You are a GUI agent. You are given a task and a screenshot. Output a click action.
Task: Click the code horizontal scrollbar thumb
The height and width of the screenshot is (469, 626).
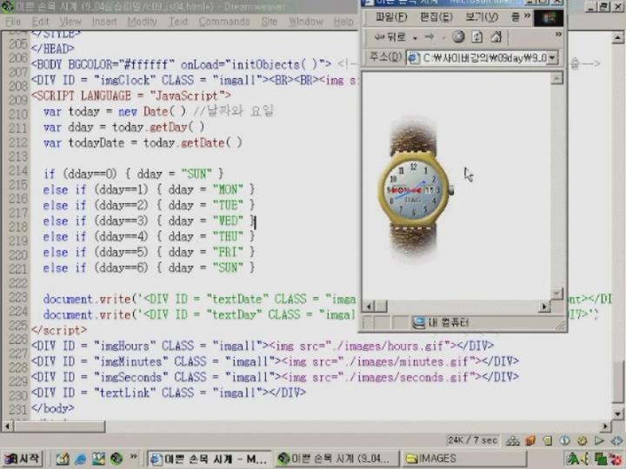point(59,426)
